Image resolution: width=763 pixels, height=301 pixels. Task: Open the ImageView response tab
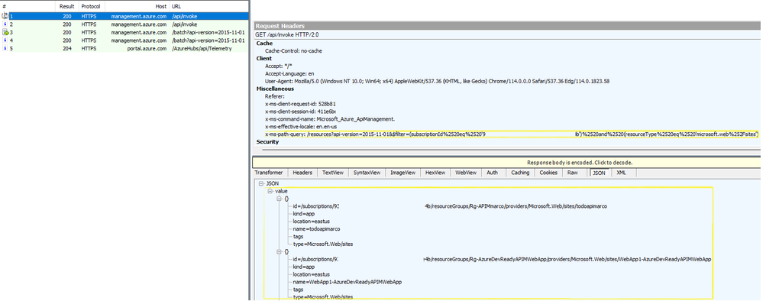click(x=403, y=173)
